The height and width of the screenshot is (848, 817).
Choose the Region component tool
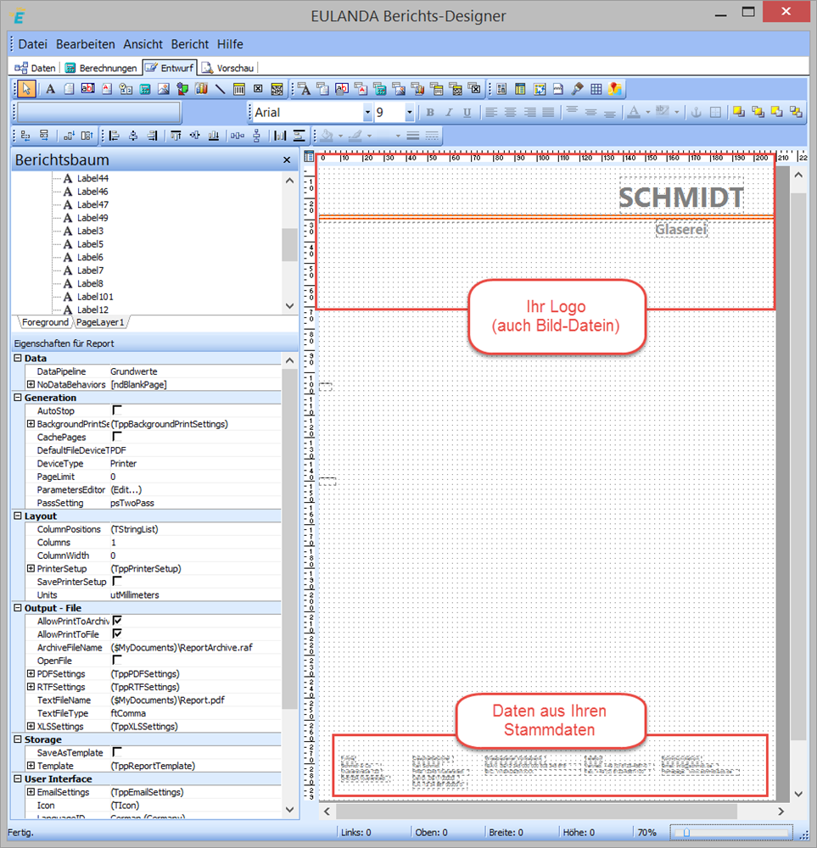point(501,89)
